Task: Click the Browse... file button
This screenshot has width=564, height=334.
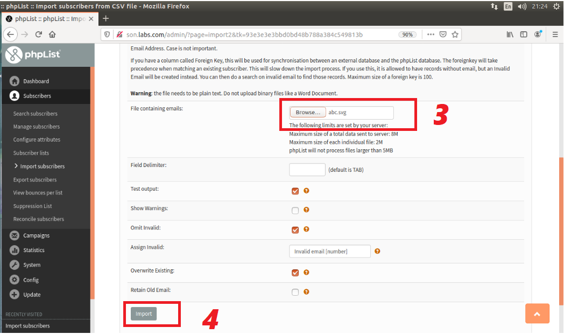Action: [x=307, y=112]
